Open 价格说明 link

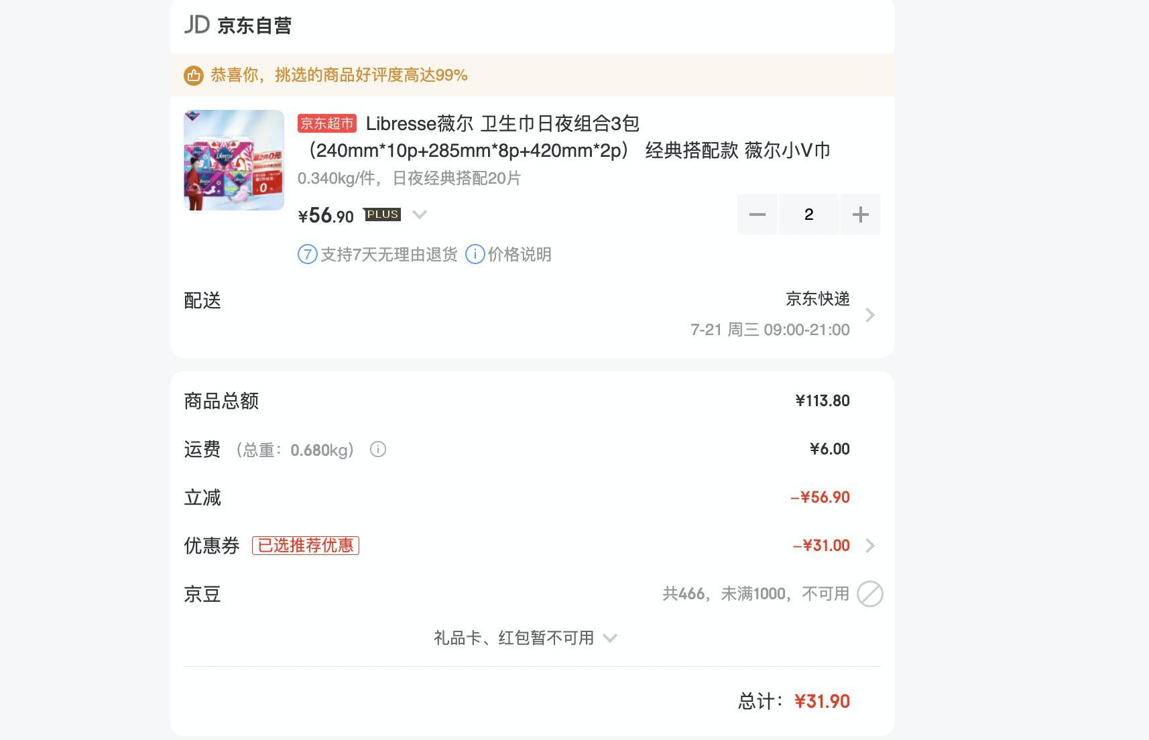pyautogui.click(x=520, y=255)
